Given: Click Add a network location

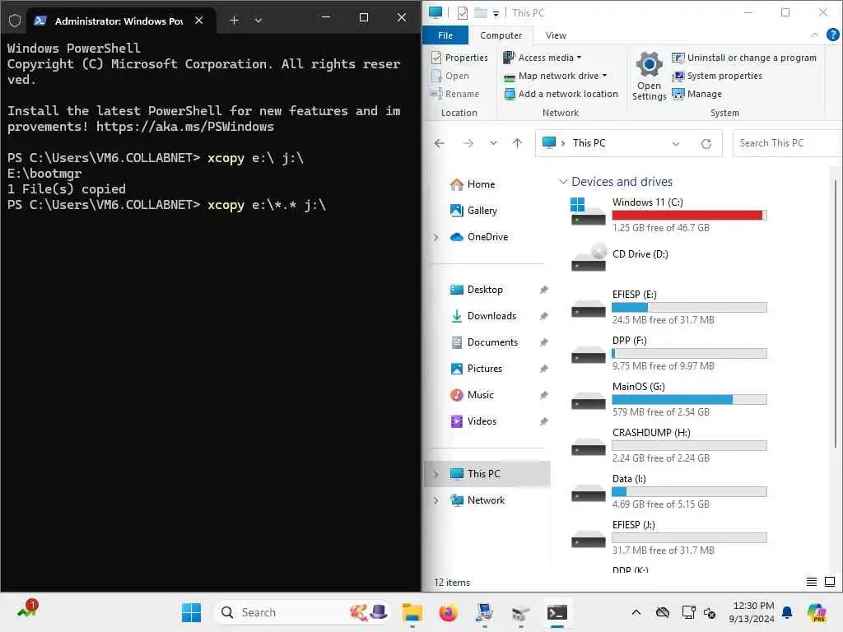Looking at the screenshot, I should 561,94.
